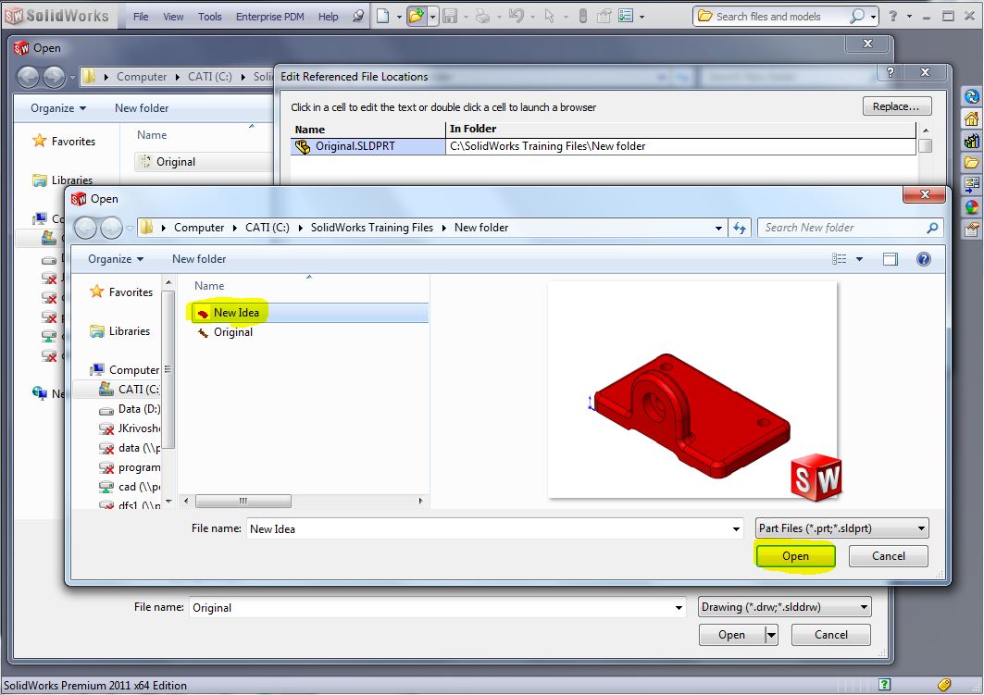Image resolution: width=984 pixels, height=695 pixels.
Task: Open the Organize dropdown in front dialog
Action: (116, 259)
